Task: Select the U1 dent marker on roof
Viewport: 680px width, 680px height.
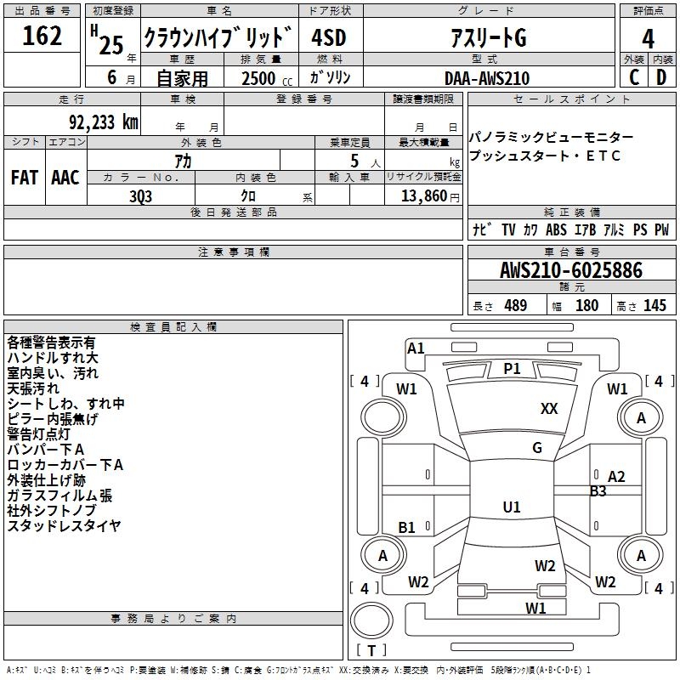Action: (x=512, y=507)
